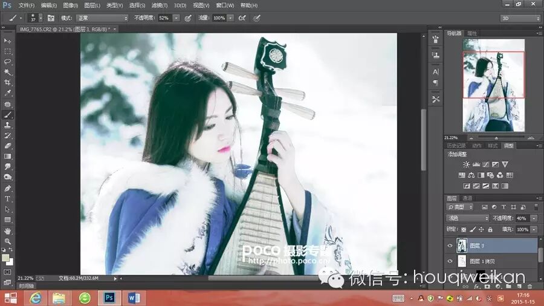Select the Rectangular Marquee tool
Viewport: 544px width, 306px height.
7,51
